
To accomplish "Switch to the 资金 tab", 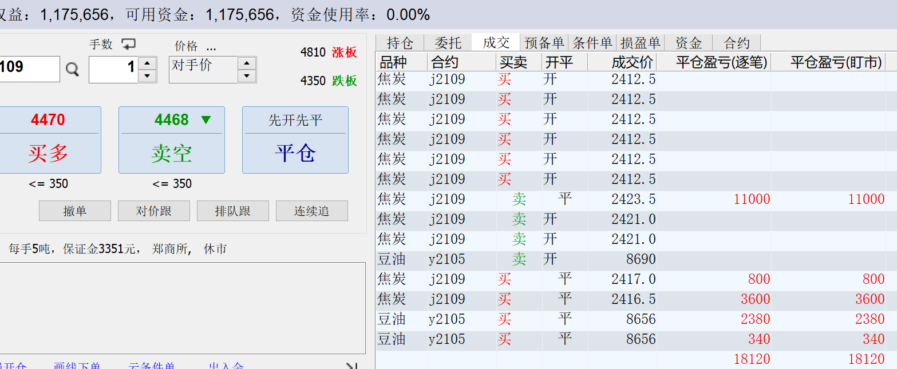I will point(689,43).
